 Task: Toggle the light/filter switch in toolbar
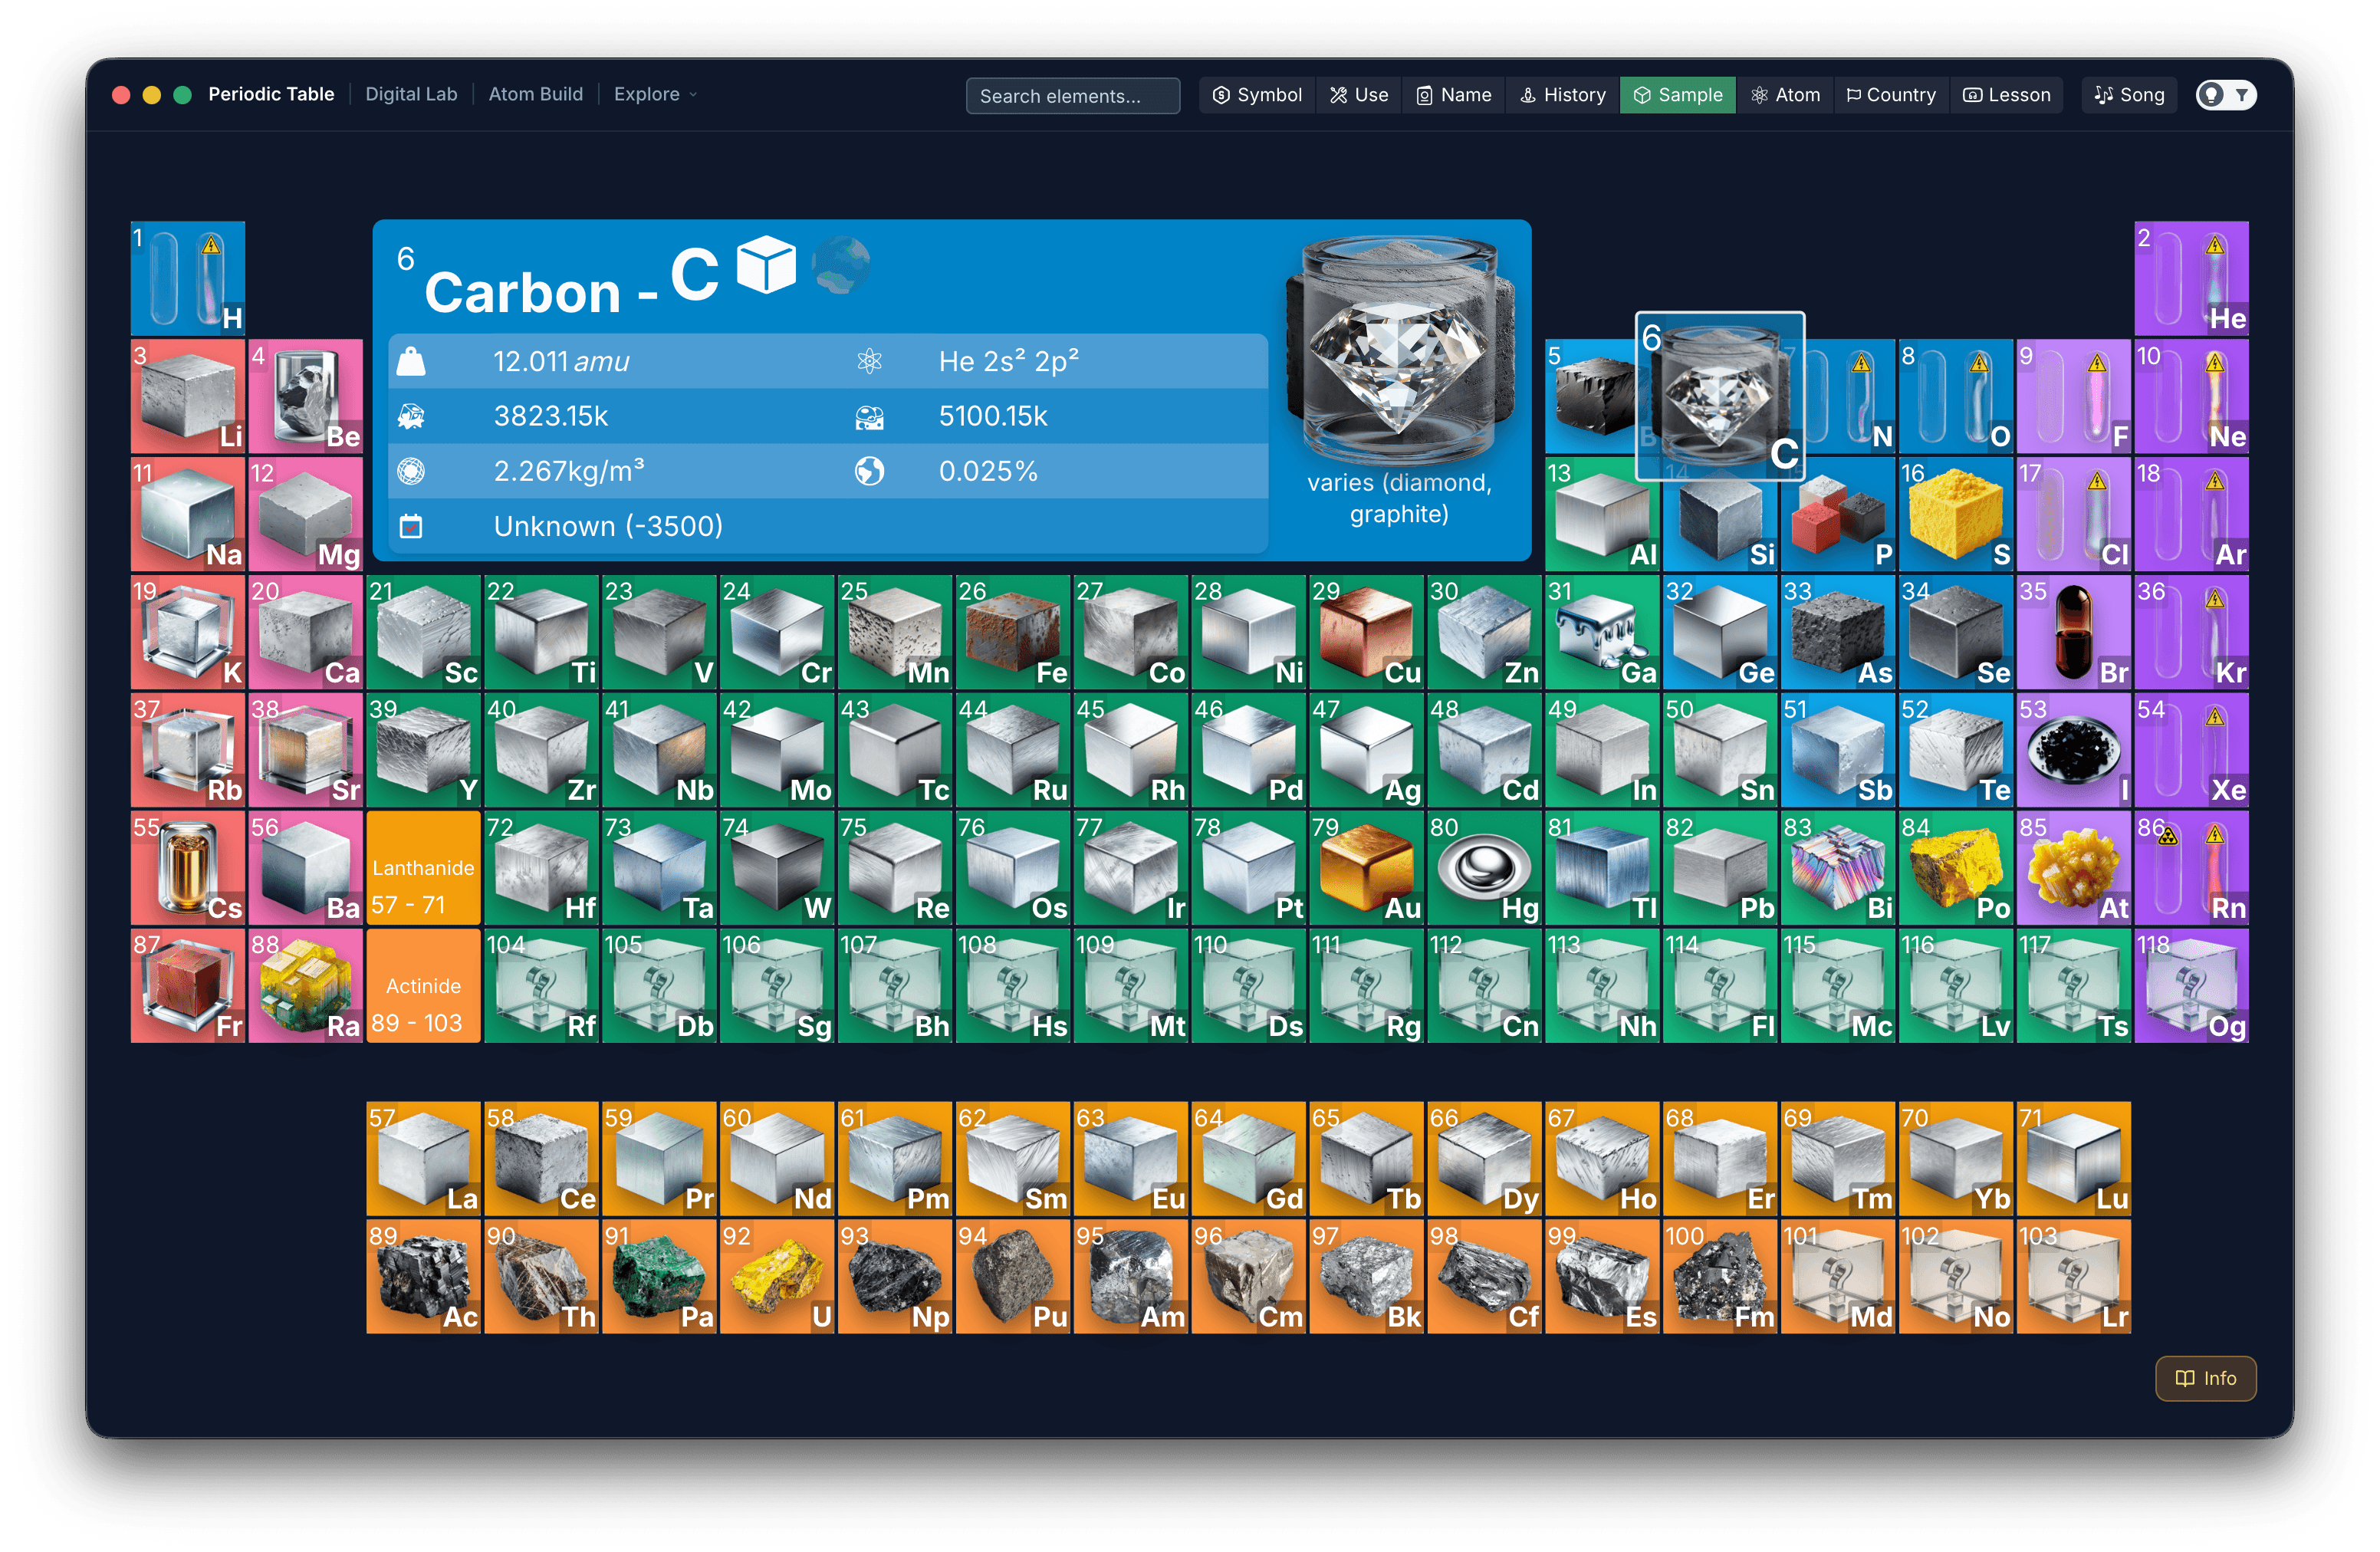click(x=2226, y=95)
